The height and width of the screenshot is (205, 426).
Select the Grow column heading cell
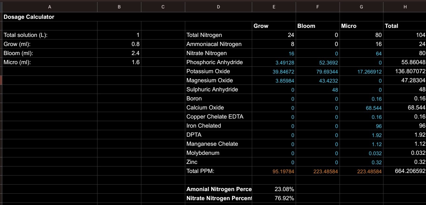[274, 26]
